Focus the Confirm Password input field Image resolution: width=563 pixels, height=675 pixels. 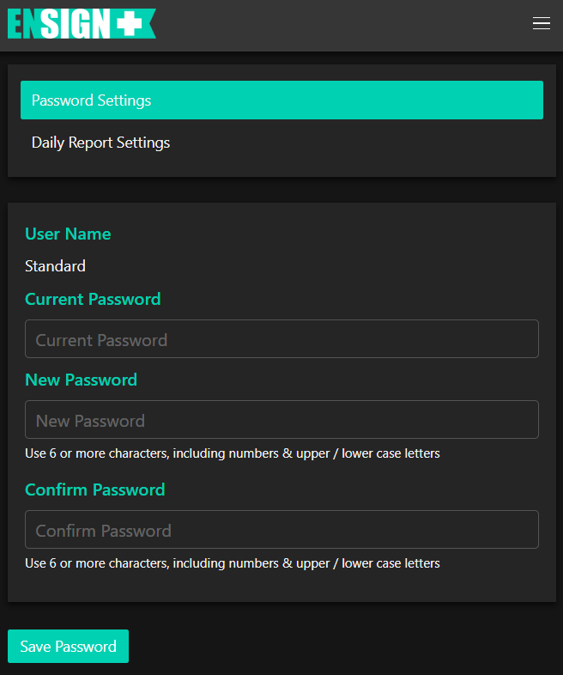tap(281, 530)
